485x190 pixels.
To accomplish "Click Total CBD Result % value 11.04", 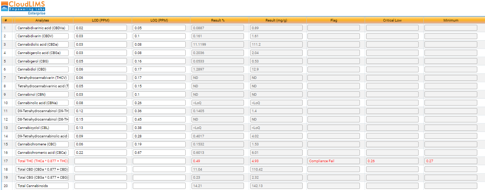I will click(218, 169).
